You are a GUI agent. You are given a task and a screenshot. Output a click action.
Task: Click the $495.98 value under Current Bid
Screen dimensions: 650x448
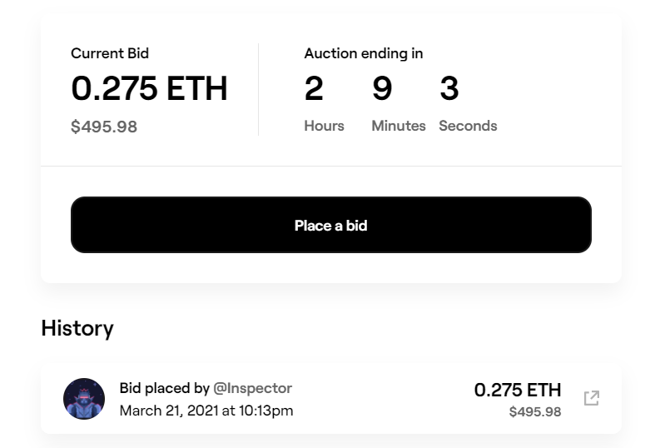point(104,127)
